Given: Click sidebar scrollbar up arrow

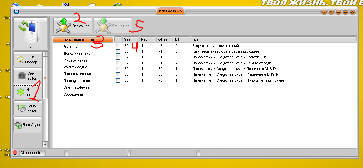Looking at the screenshot, I should tap(45, 54).
